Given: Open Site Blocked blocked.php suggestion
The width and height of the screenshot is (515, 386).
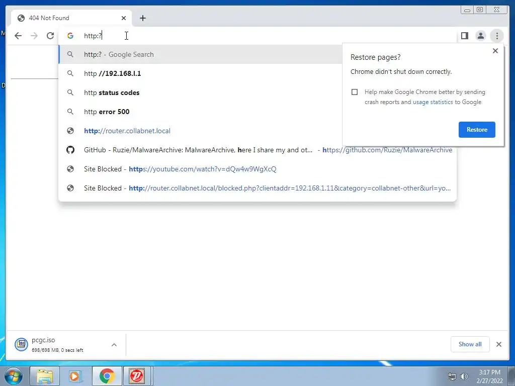Looking at the screenshot, I should pyautogui.click(x=257, y=188).
